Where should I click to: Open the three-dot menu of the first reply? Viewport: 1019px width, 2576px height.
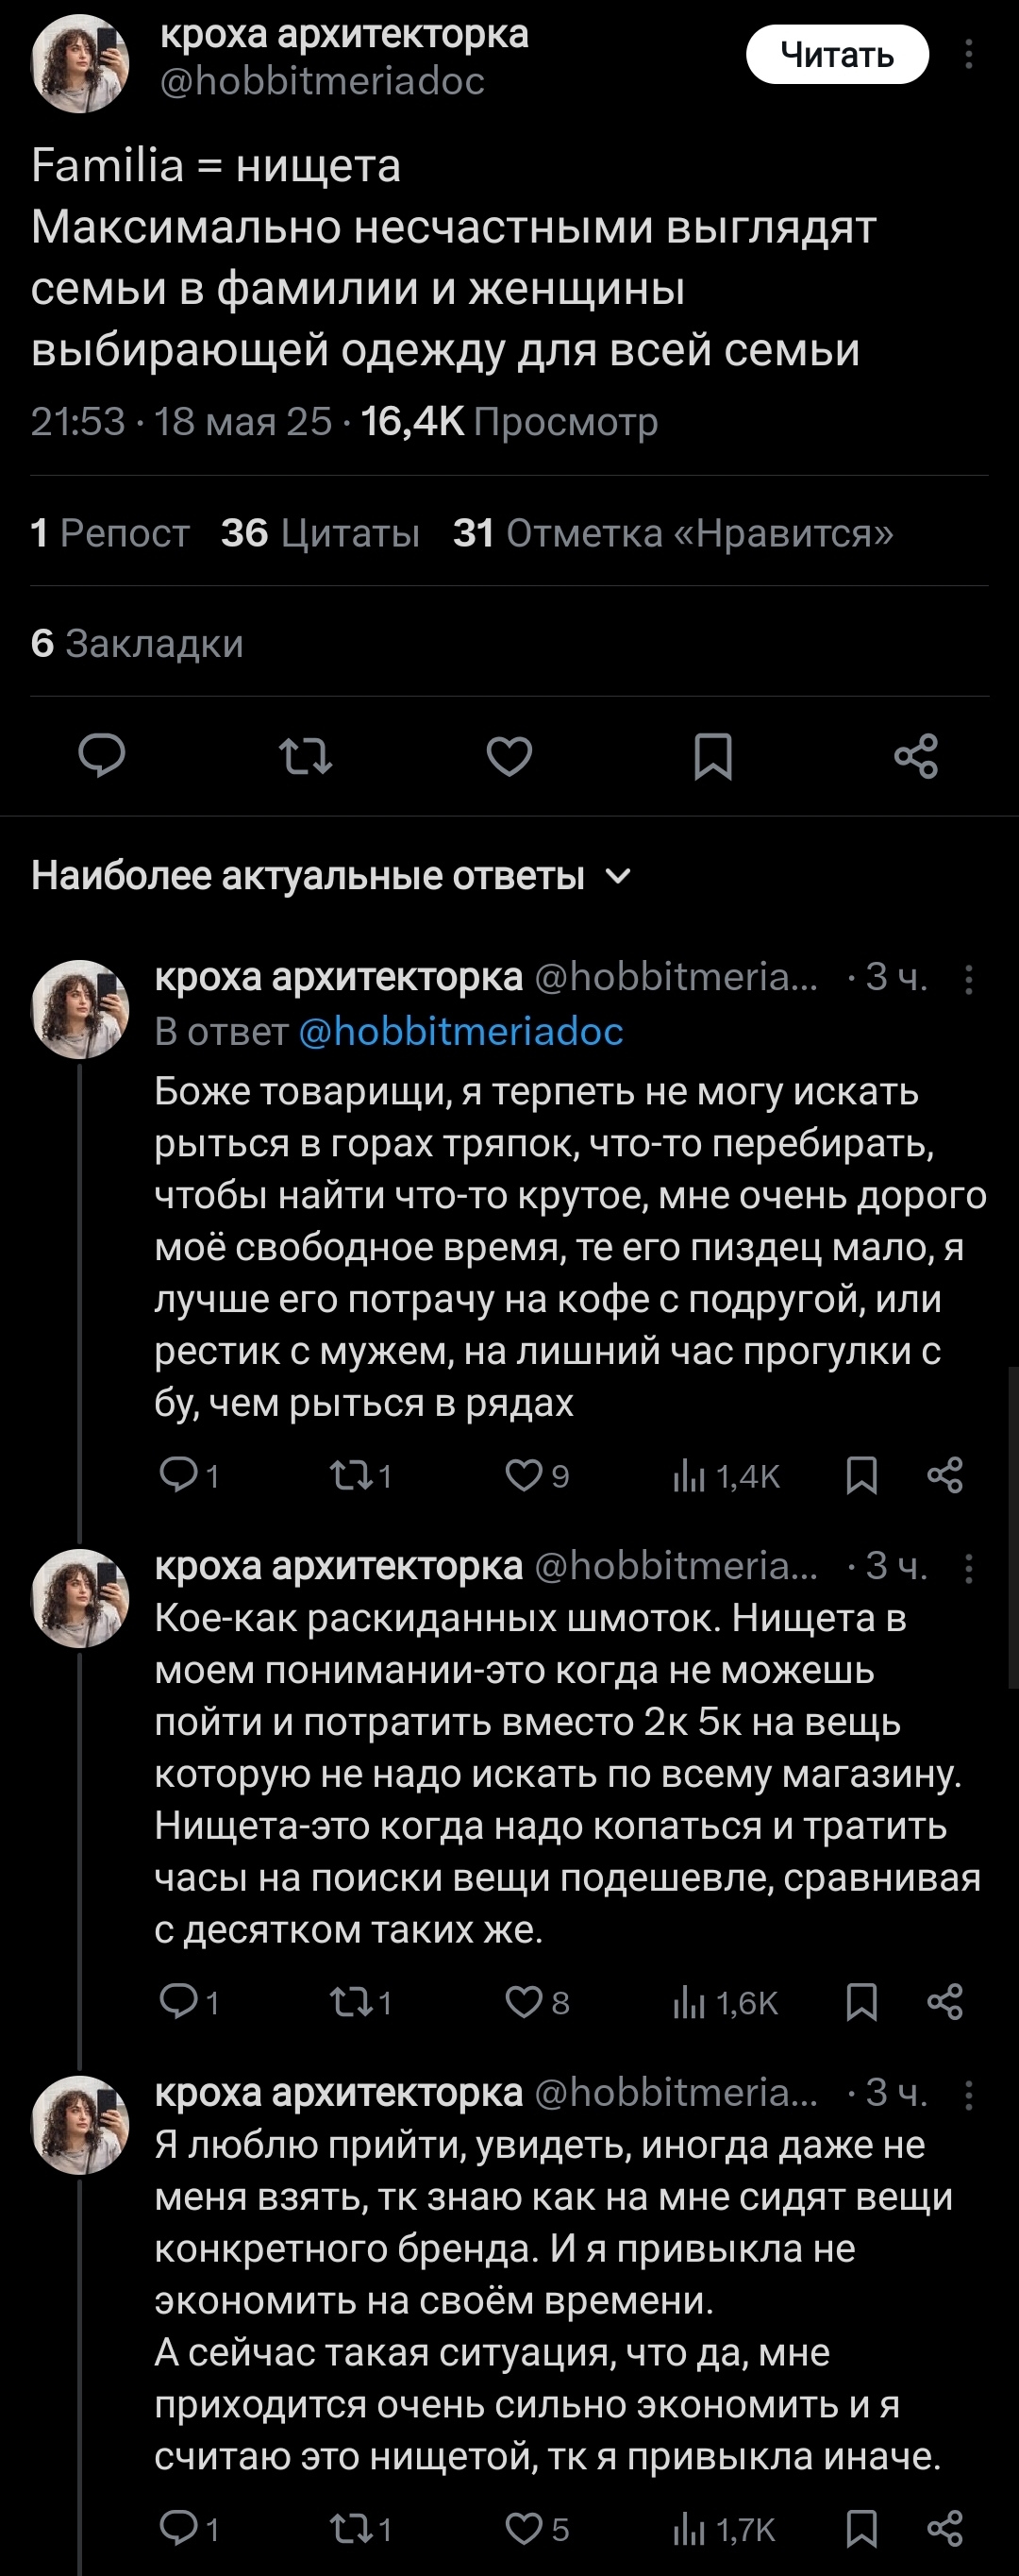[968, 979]
